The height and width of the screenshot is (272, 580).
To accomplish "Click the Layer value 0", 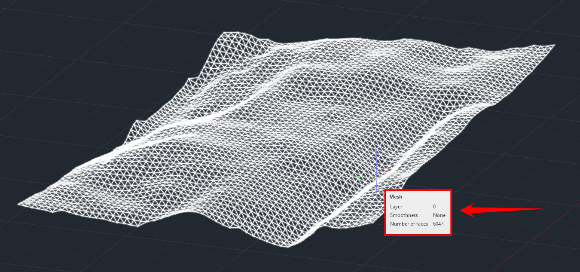I will point(434,207).
